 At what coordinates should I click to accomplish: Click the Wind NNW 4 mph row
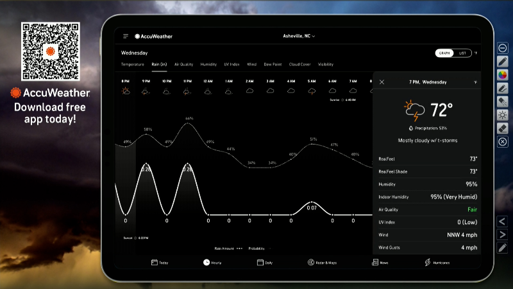(428, 234)
